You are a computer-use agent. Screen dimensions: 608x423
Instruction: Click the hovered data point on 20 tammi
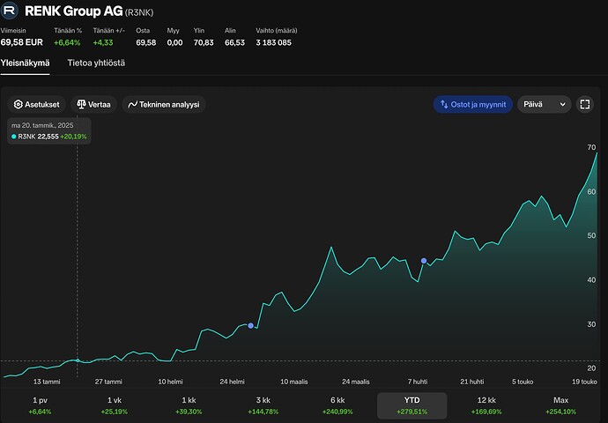(78, 360)
